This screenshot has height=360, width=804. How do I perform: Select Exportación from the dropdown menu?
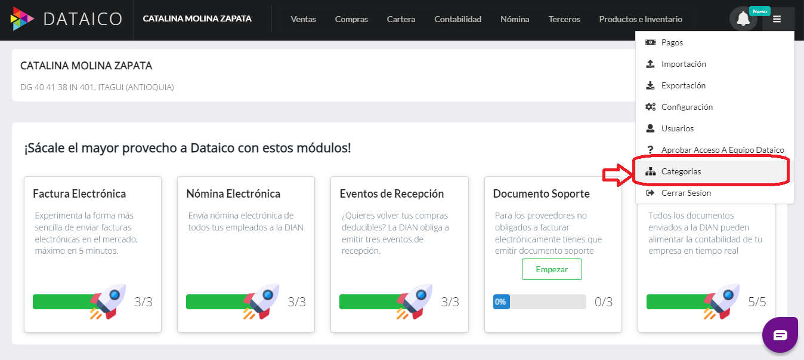(715, 85)
